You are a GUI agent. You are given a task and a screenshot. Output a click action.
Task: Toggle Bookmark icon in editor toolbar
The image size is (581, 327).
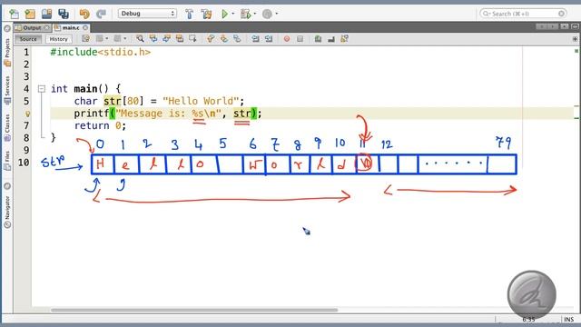(x=237, y=38)
